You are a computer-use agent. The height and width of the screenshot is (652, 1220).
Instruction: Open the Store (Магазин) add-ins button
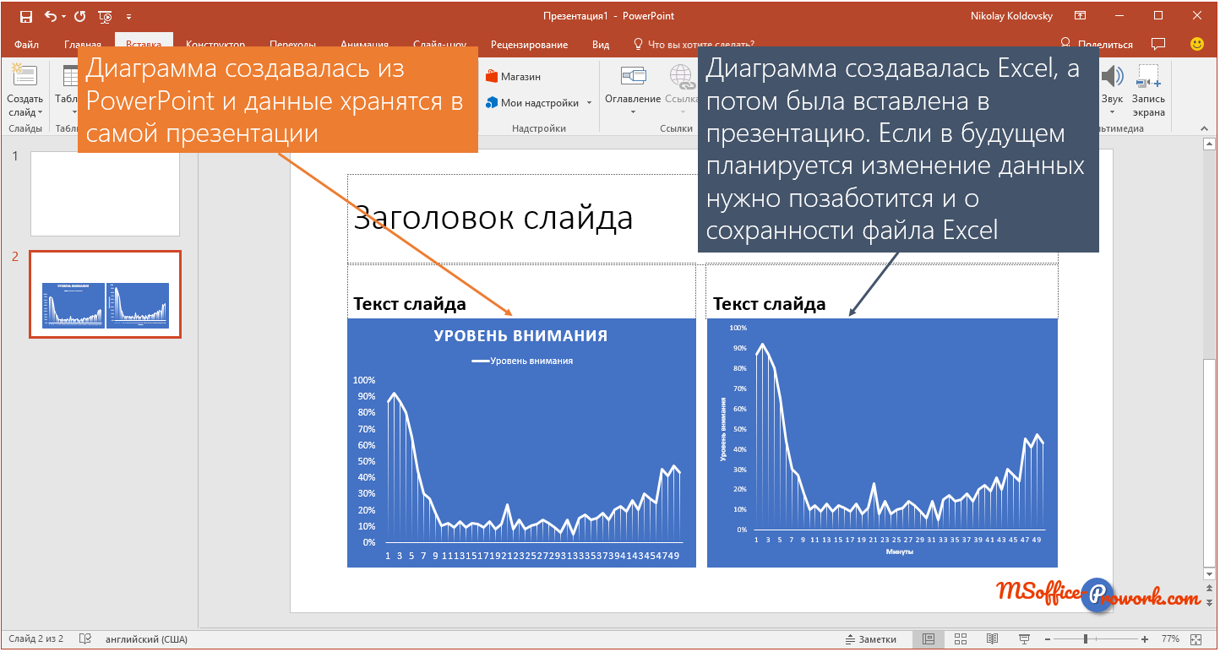click(514, 76)
